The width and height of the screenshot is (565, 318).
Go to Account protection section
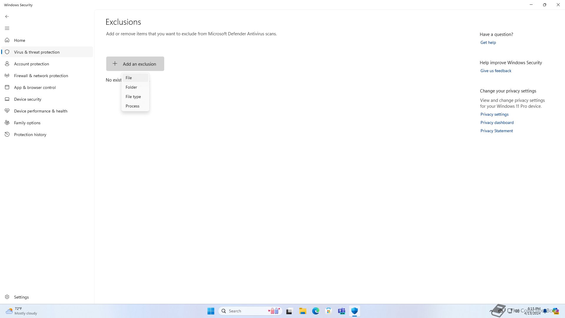pyautogui.click(x=47, y=64)
